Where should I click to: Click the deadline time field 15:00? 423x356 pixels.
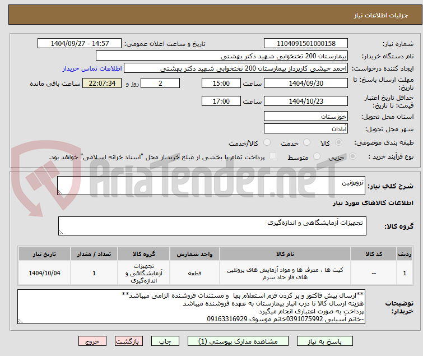[x=221, y=83]
